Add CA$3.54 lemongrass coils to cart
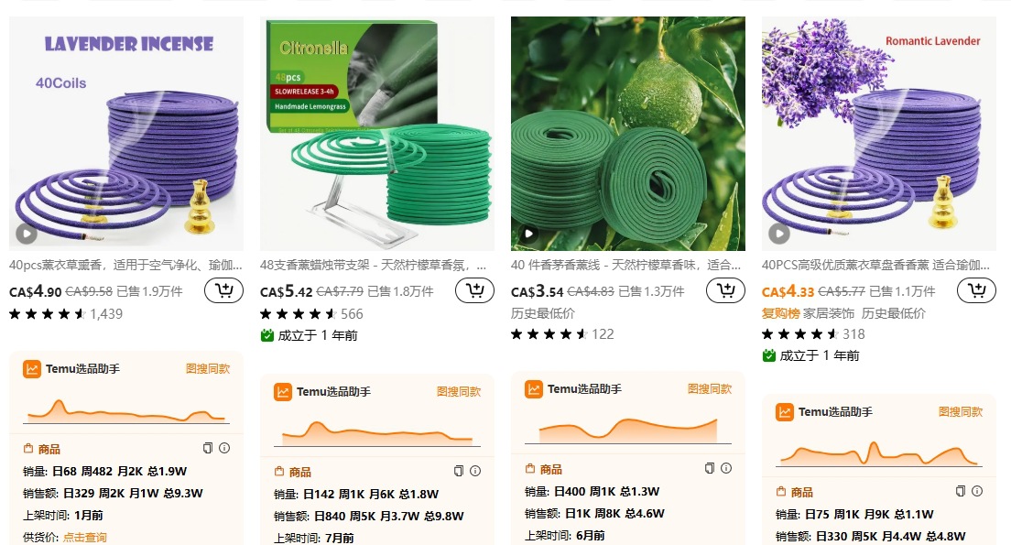 tap(725, 290)
